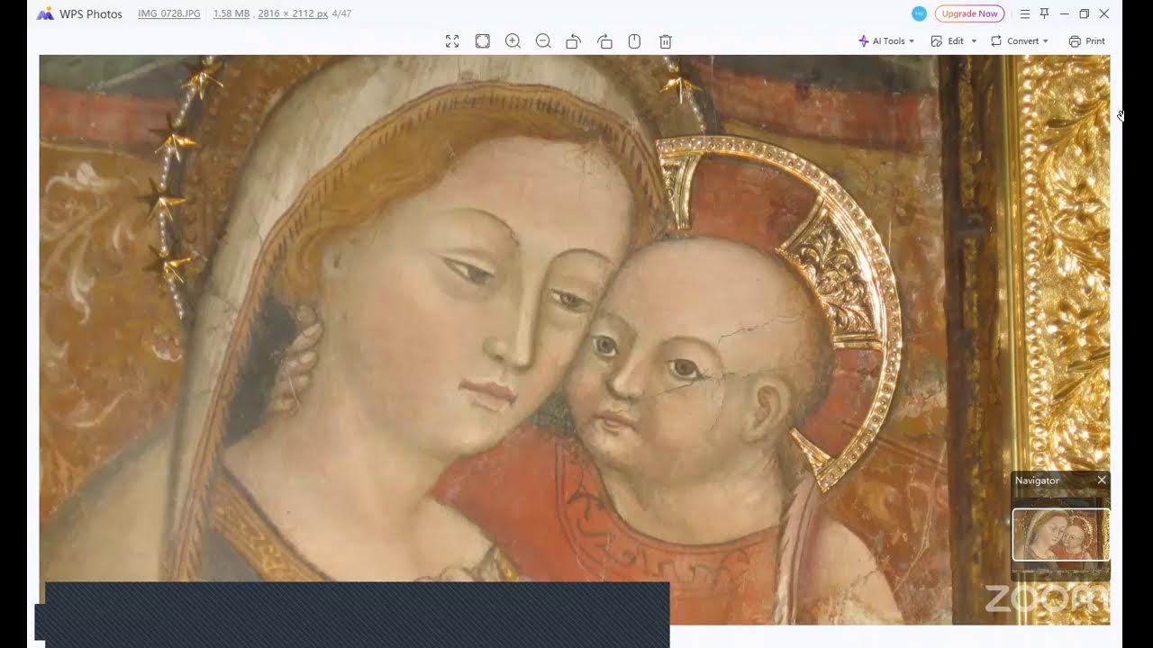Click the Navigator panel title
This screenshot has height=648, width=1153.
1038,481
